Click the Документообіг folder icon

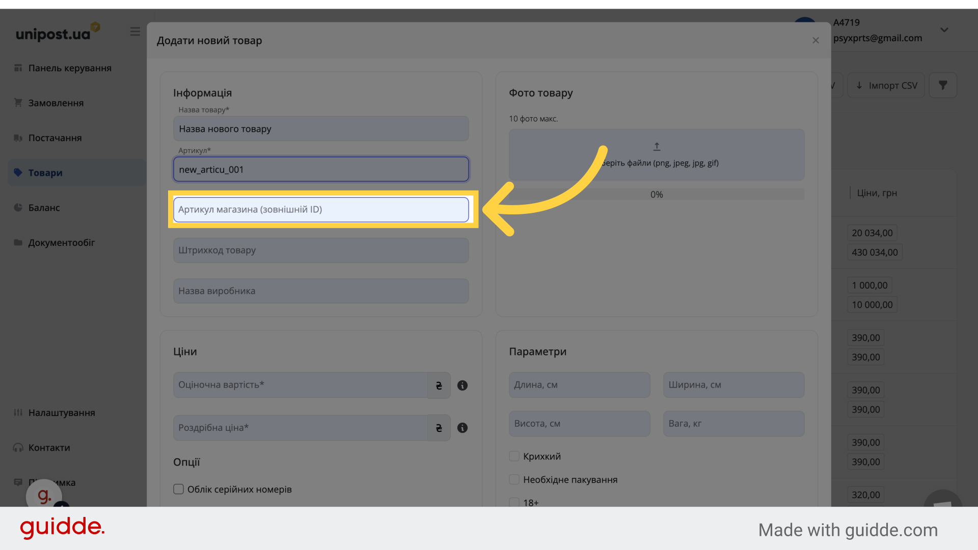(18, 242)
